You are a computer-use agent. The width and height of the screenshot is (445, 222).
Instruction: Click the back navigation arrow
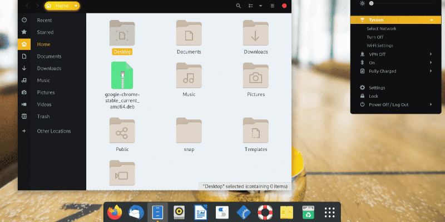(27, 6)
